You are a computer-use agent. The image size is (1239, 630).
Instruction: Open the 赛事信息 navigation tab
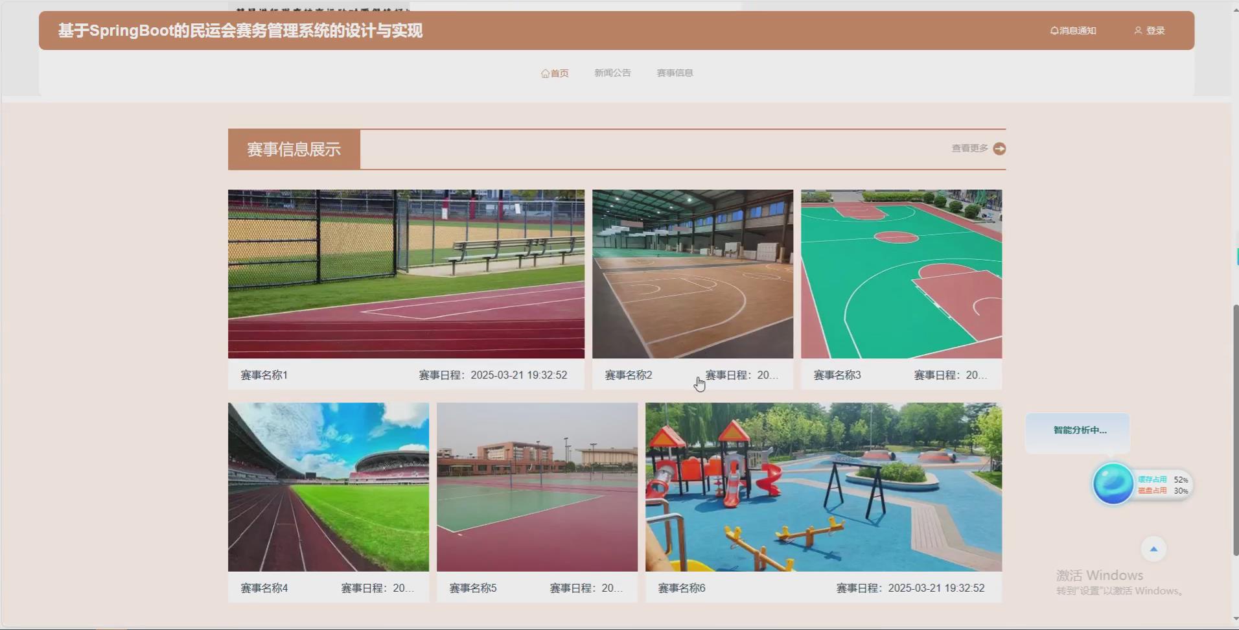click(674, 73)
